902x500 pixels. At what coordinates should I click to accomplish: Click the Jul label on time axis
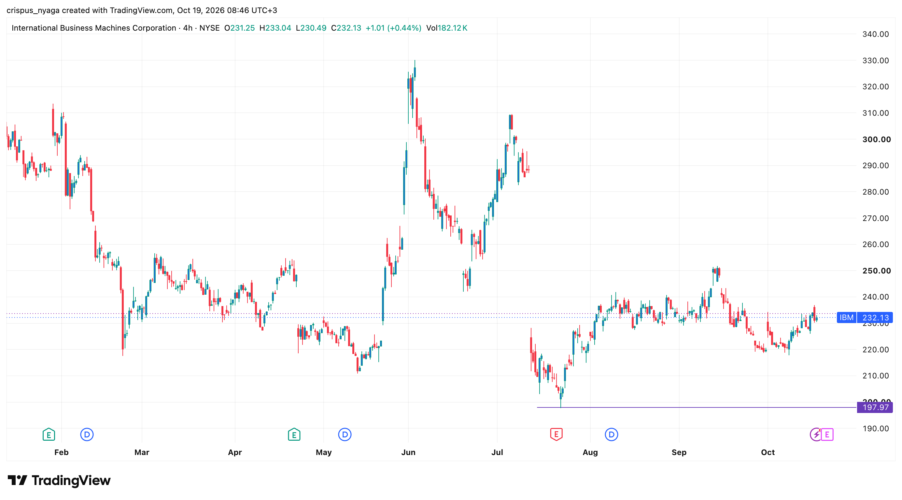(497, 452)
